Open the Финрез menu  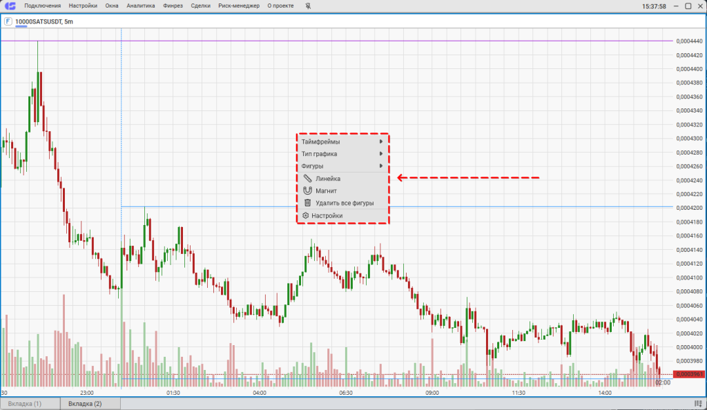[x=173, y=6]
